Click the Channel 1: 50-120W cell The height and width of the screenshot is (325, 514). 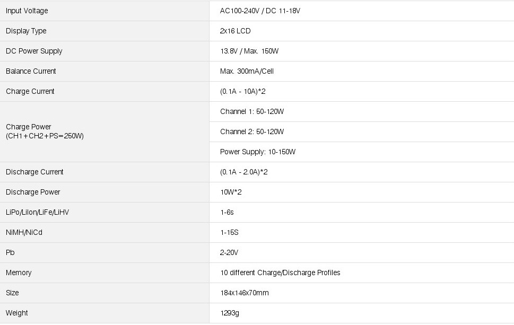[x=252, y=111]
